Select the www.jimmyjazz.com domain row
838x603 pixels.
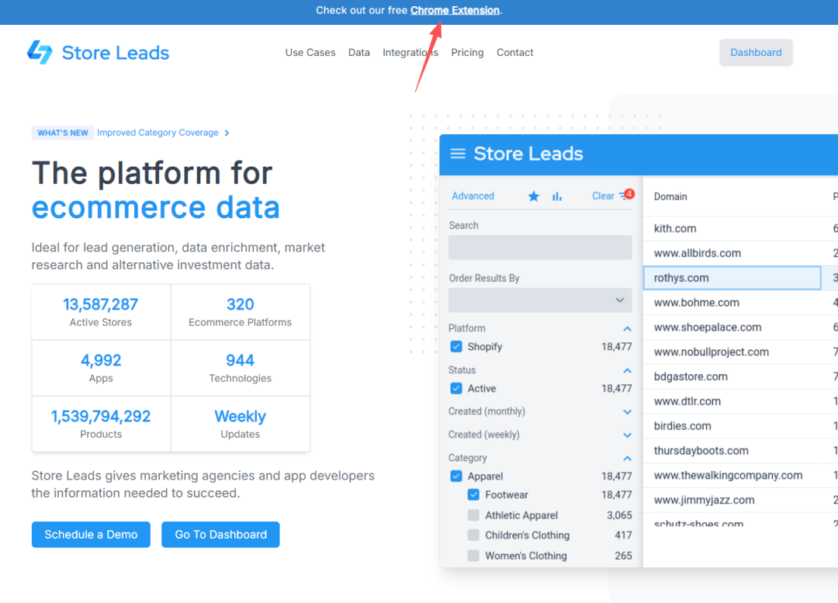(740, 500)
